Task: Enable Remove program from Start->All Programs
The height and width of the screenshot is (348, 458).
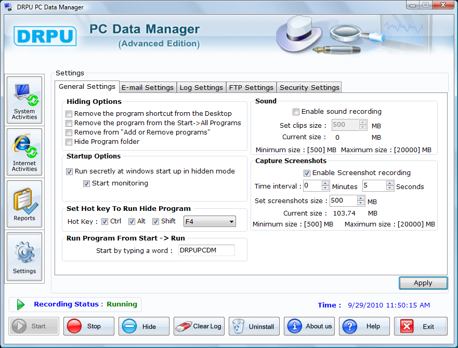Action: (69, 123)
